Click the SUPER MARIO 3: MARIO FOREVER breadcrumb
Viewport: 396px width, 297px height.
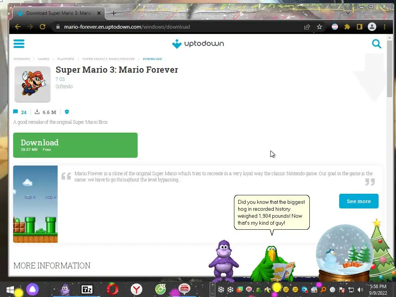109,59
